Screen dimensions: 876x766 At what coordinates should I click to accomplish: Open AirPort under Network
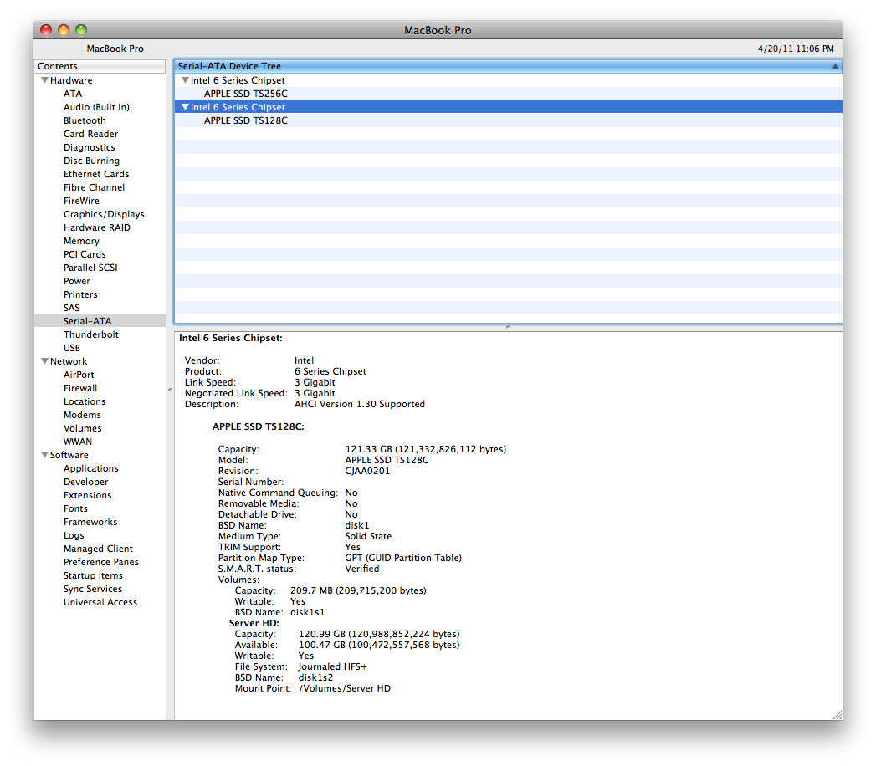79,375
